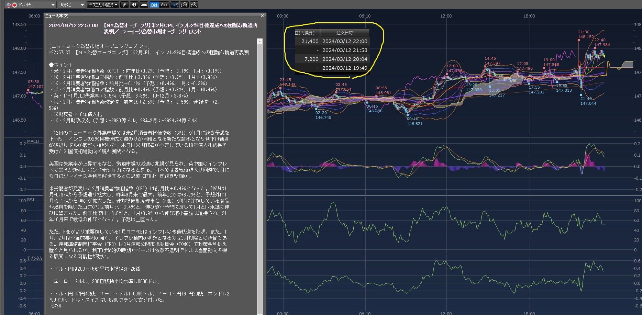Click the 注文日時 column header

[345, 33]
